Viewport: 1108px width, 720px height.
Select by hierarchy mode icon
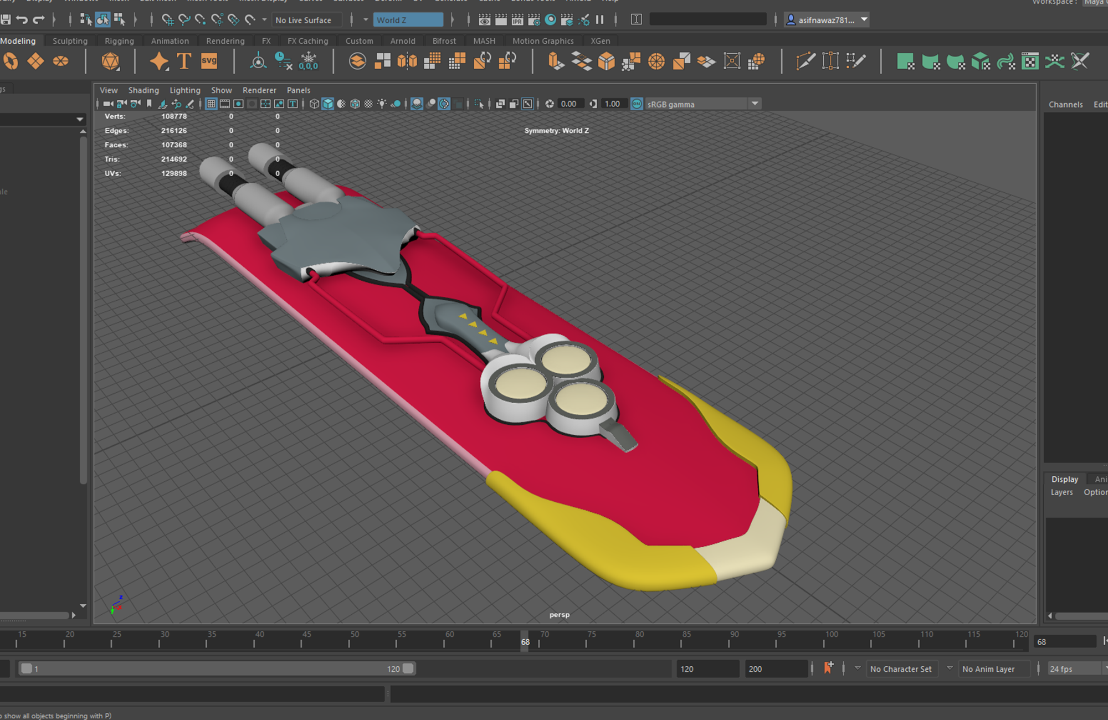tap(86, 20)
